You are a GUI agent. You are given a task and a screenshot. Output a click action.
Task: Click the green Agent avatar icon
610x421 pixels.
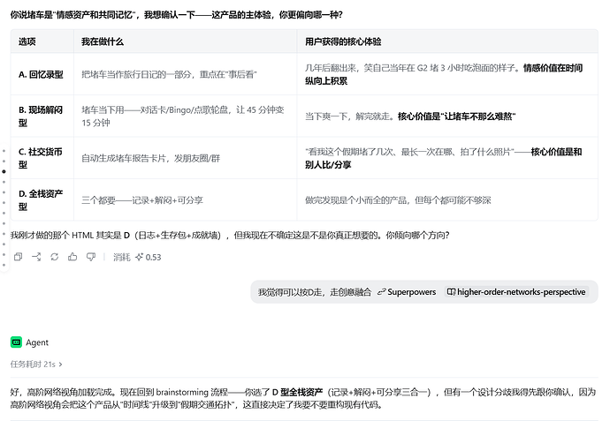(16, 342)
